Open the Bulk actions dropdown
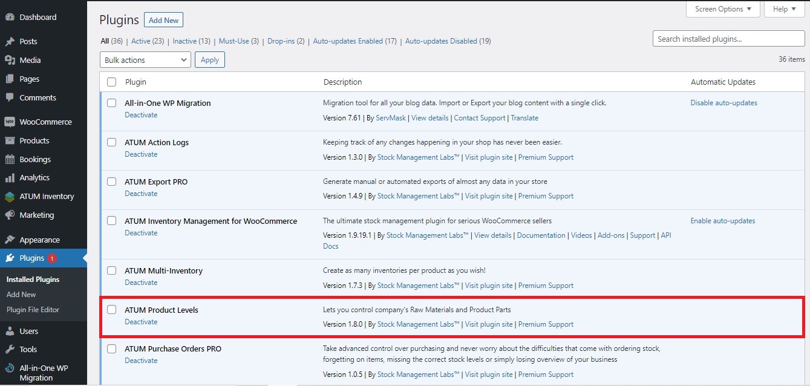 tap(145, 60)
